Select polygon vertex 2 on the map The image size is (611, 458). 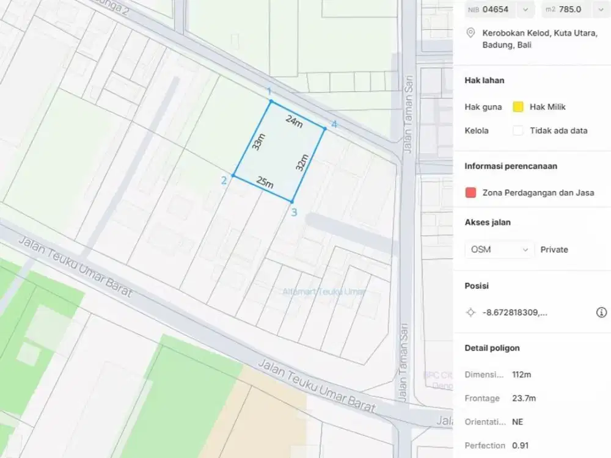point(233,176)
